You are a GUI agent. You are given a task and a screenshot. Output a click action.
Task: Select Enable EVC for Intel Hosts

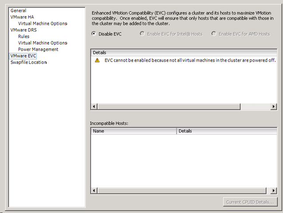tap(142, 34)
